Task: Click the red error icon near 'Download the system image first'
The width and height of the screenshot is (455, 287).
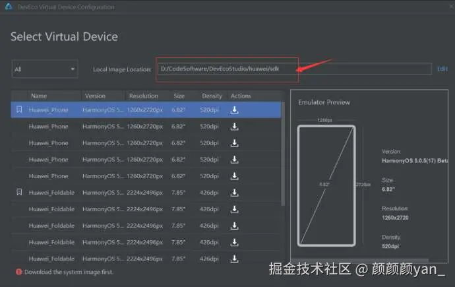Action: (x=19, y=272)
